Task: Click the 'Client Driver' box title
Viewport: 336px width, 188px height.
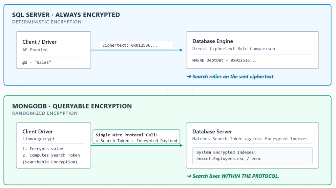Action: click(37, 131)
